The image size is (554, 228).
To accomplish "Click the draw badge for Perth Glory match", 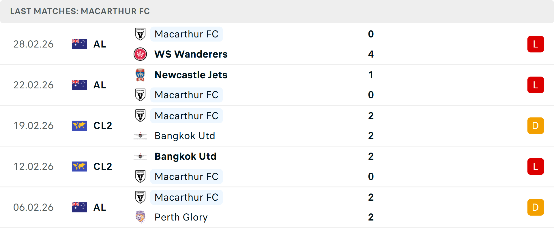I will click(x=536, y=207).
